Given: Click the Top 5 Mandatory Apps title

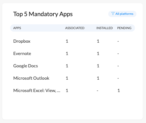Looking at the screenshot, I should tap(43, 14).
